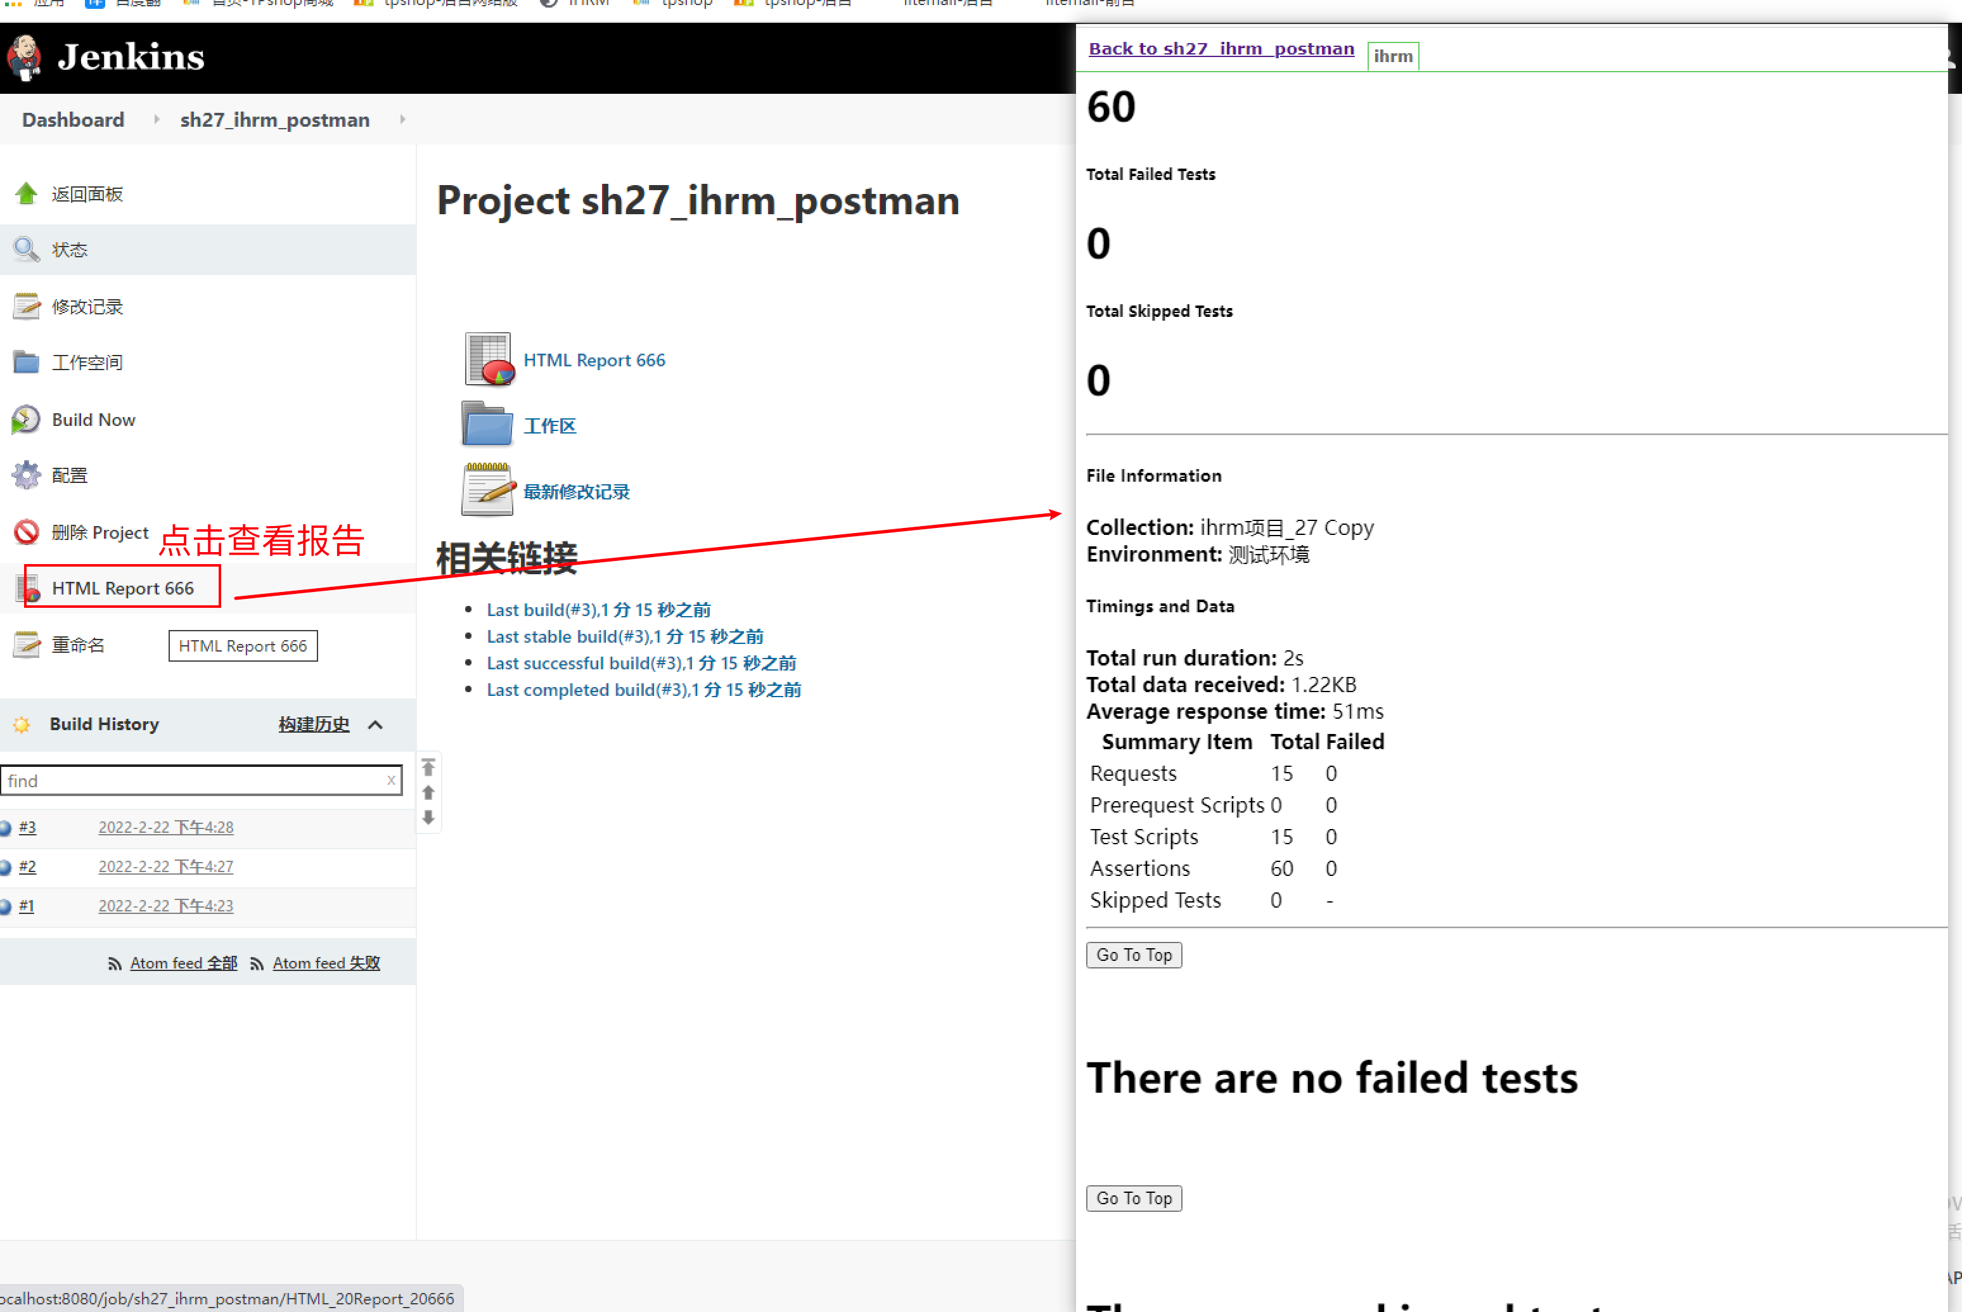
Task: Click the Jenkins butler logo
Action: (x=25, y=57)
